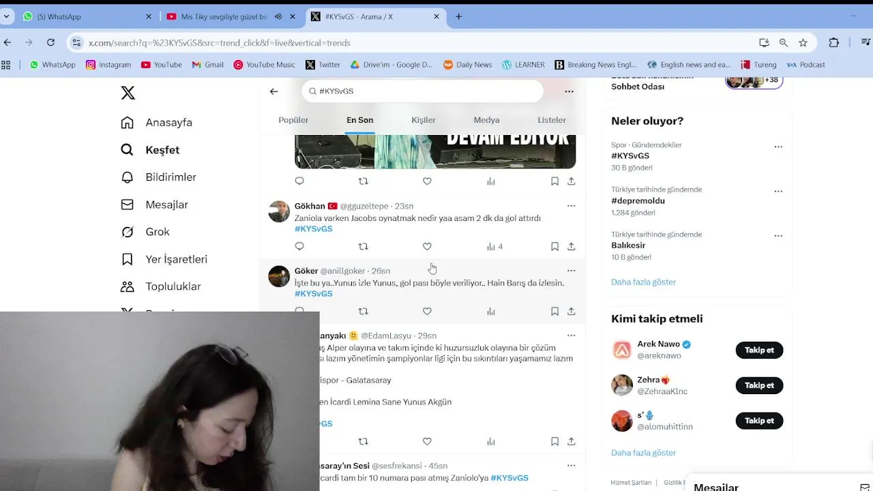Open Yer İşaretleri bookmarks
Viewport: 873px width, 491px height.
[x=164, y=259]
